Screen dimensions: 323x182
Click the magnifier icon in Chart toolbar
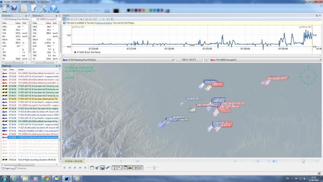tap(81, 19)
